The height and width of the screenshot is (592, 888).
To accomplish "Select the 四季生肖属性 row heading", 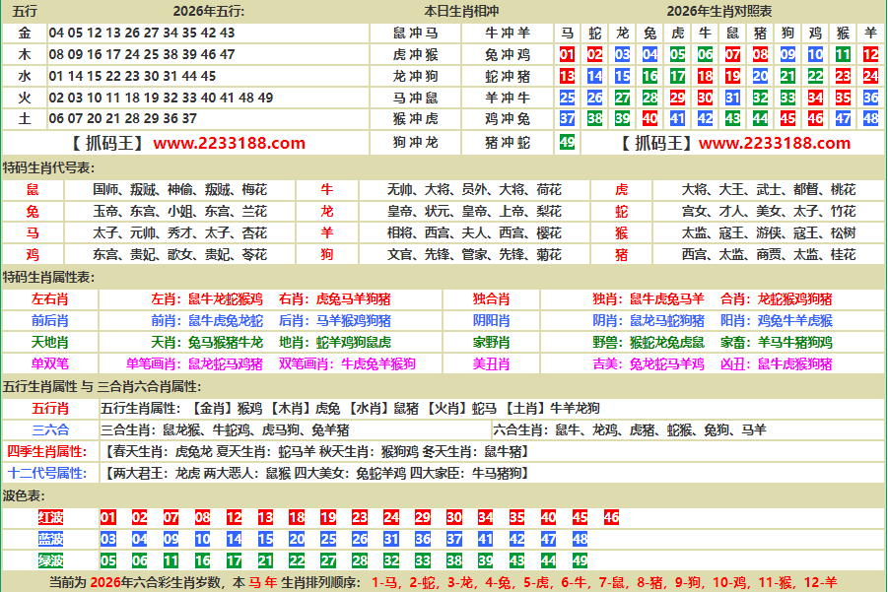I will [x=49, y=451].
